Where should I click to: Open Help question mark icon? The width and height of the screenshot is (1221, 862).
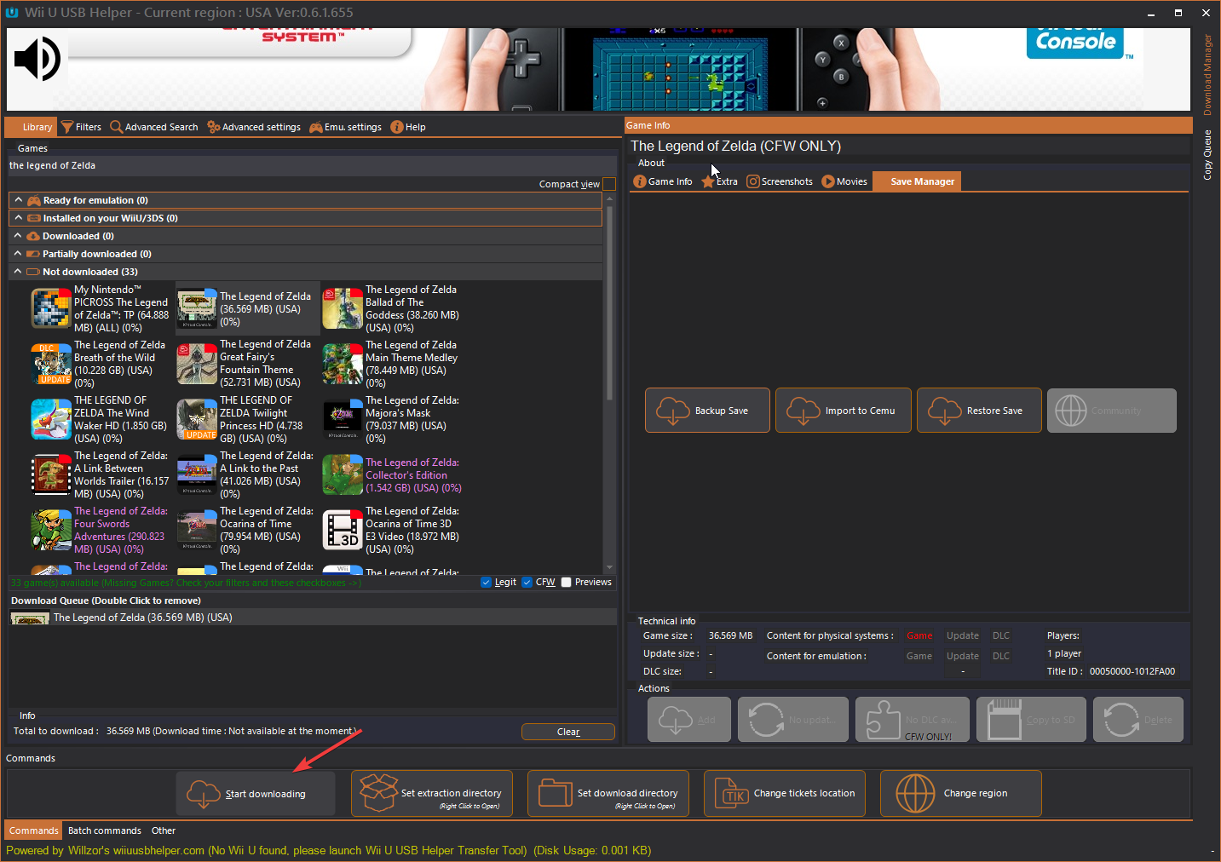point(397,127)
